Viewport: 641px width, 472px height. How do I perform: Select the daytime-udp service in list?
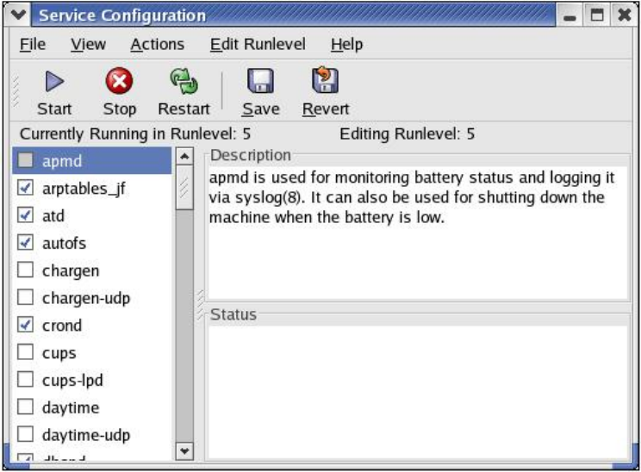[76, 435]
